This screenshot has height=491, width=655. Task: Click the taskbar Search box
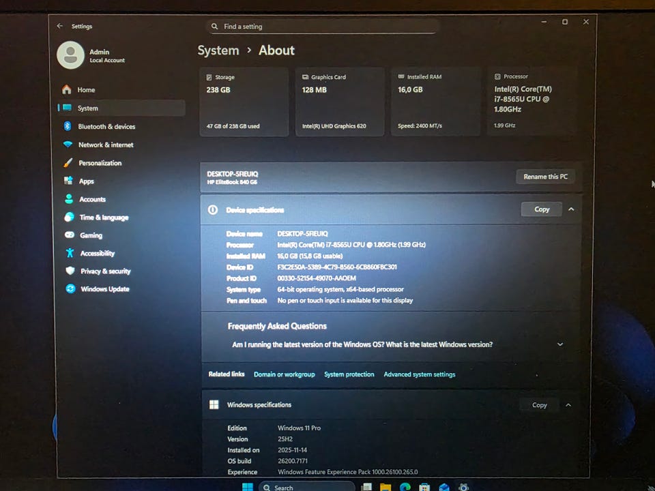pyautogui.click(x=307, y=487)
